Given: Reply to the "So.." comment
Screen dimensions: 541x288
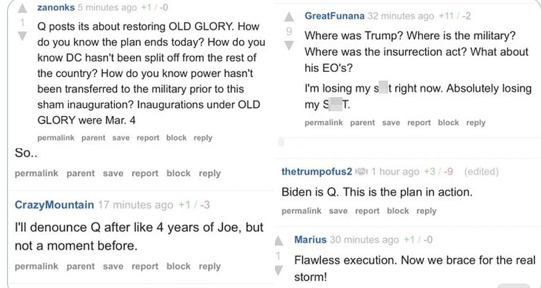Looking at the screenshot, I should (x=209, y=174).
